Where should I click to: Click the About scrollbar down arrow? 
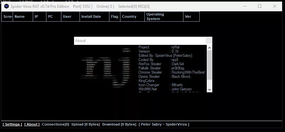coord(209,89)
